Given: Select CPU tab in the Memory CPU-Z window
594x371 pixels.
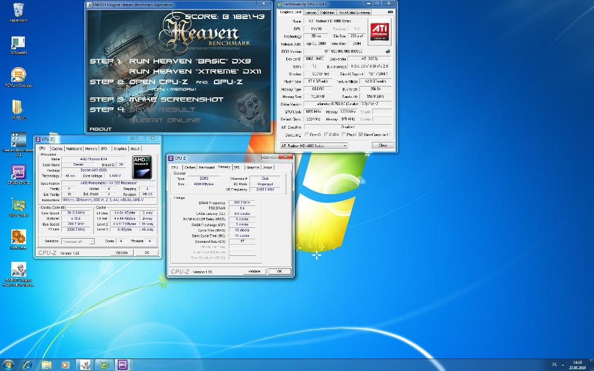Looking at the screenshot, I should (x=175, y=167).
